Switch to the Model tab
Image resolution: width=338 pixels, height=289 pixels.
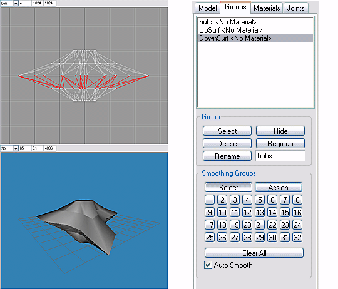pos(207,8)
